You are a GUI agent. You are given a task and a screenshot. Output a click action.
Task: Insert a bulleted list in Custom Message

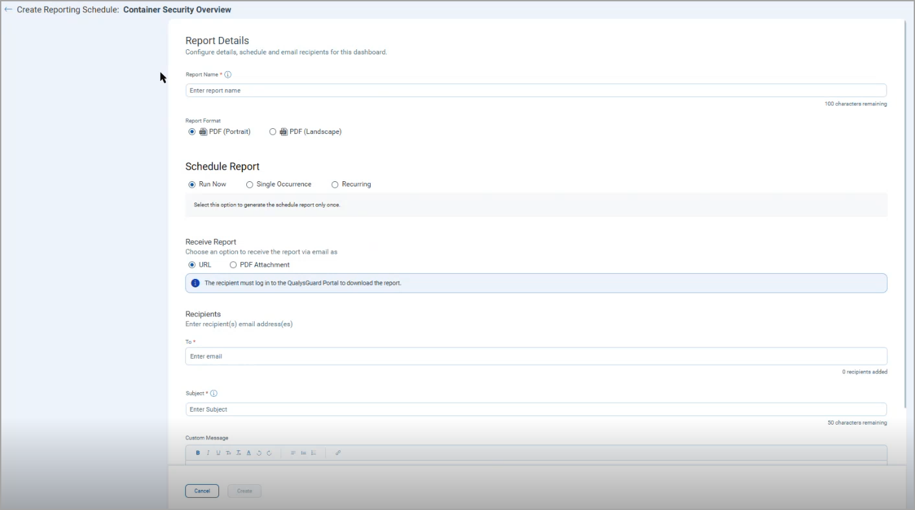tap(303, 453)
